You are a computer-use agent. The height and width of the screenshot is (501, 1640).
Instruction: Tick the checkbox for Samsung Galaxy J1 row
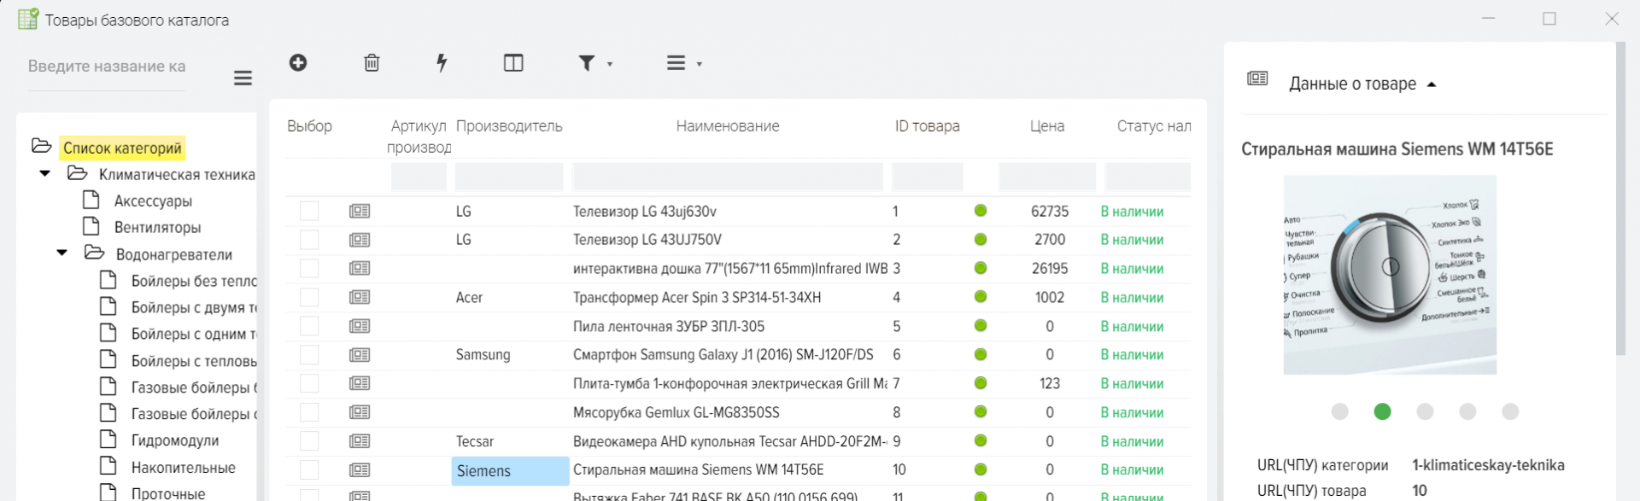(309, 354)
